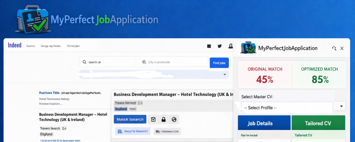Click the envelope icon beside Match Search
The width and height of the screenshot is (355, 142).
pos(153,119)
